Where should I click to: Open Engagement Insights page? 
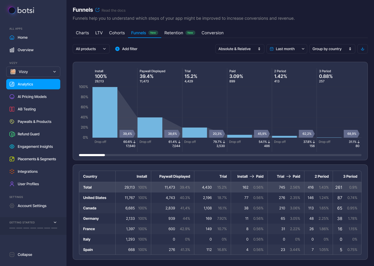[x=35, y=147]
